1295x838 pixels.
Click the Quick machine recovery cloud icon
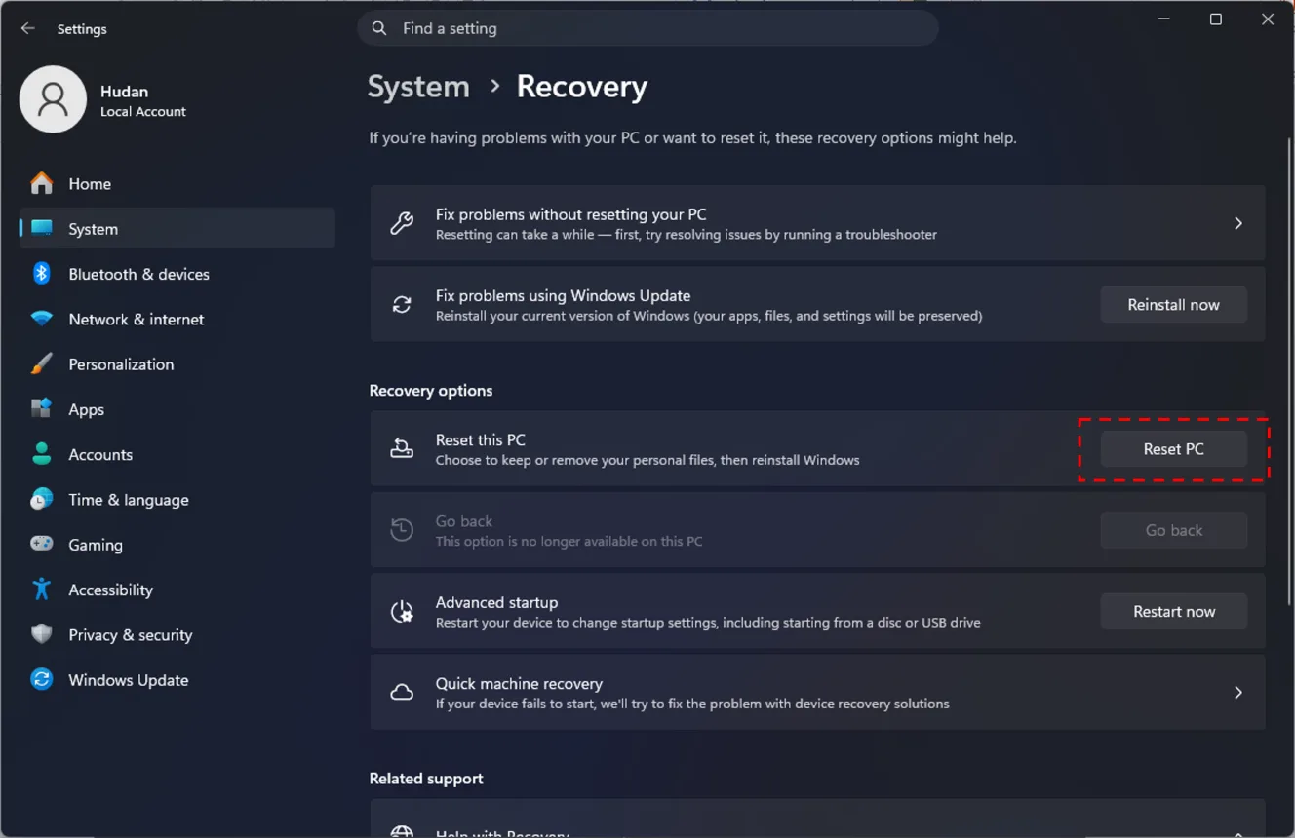(402, 693)
